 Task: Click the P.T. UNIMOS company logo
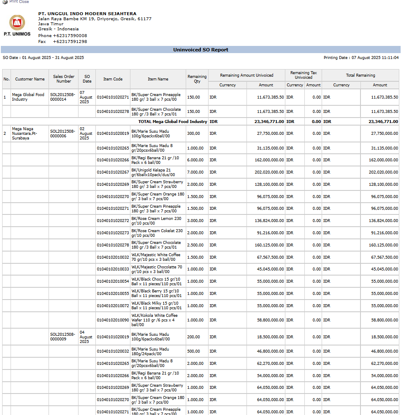click(x=17, y=25)
